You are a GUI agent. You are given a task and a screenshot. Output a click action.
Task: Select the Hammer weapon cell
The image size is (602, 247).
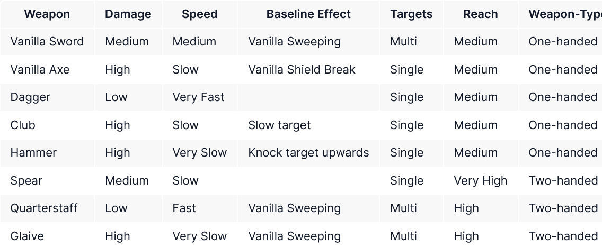33,153
